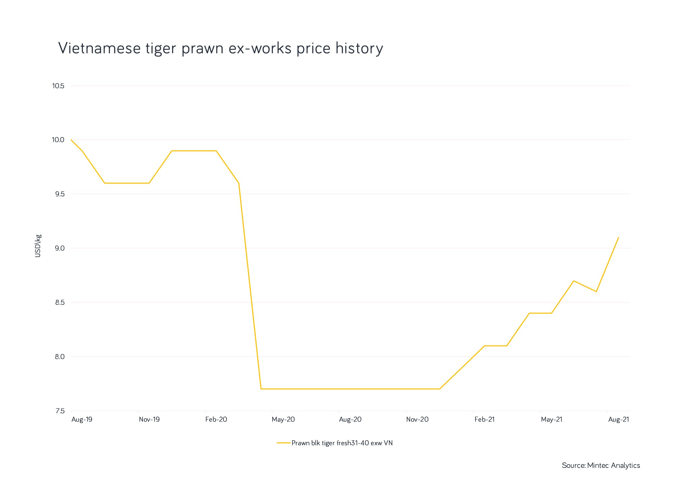Click the Aug-20 x-axis label

[x=350, y=419]
